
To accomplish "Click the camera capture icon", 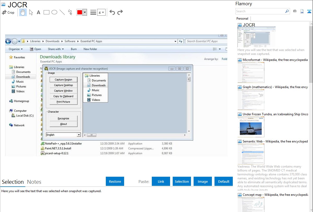I will pos(295,11).
